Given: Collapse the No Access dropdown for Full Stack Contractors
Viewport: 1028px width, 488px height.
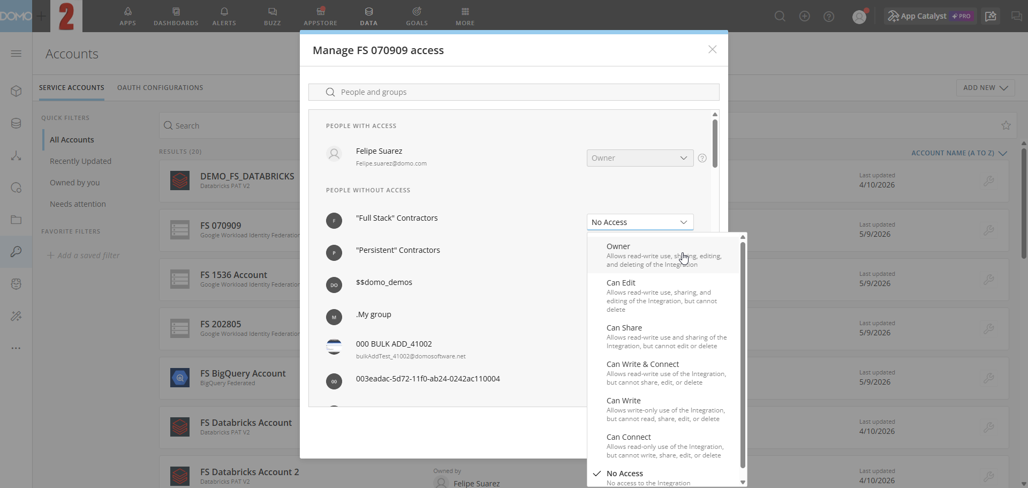Looking at the screenshot, I should (640, 222).
